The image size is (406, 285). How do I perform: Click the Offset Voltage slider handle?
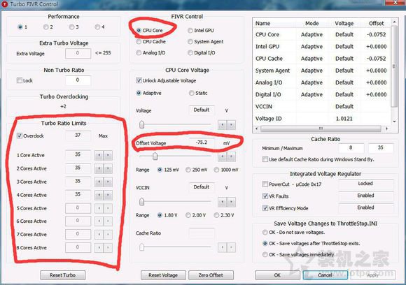155,156
